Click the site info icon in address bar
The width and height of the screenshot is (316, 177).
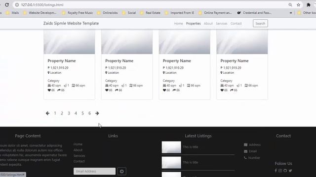tap(17, 5)
